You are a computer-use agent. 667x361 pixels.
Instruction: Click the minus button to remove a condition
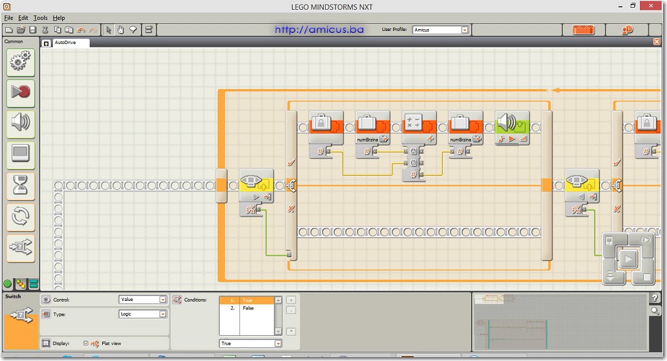point(291,311)
